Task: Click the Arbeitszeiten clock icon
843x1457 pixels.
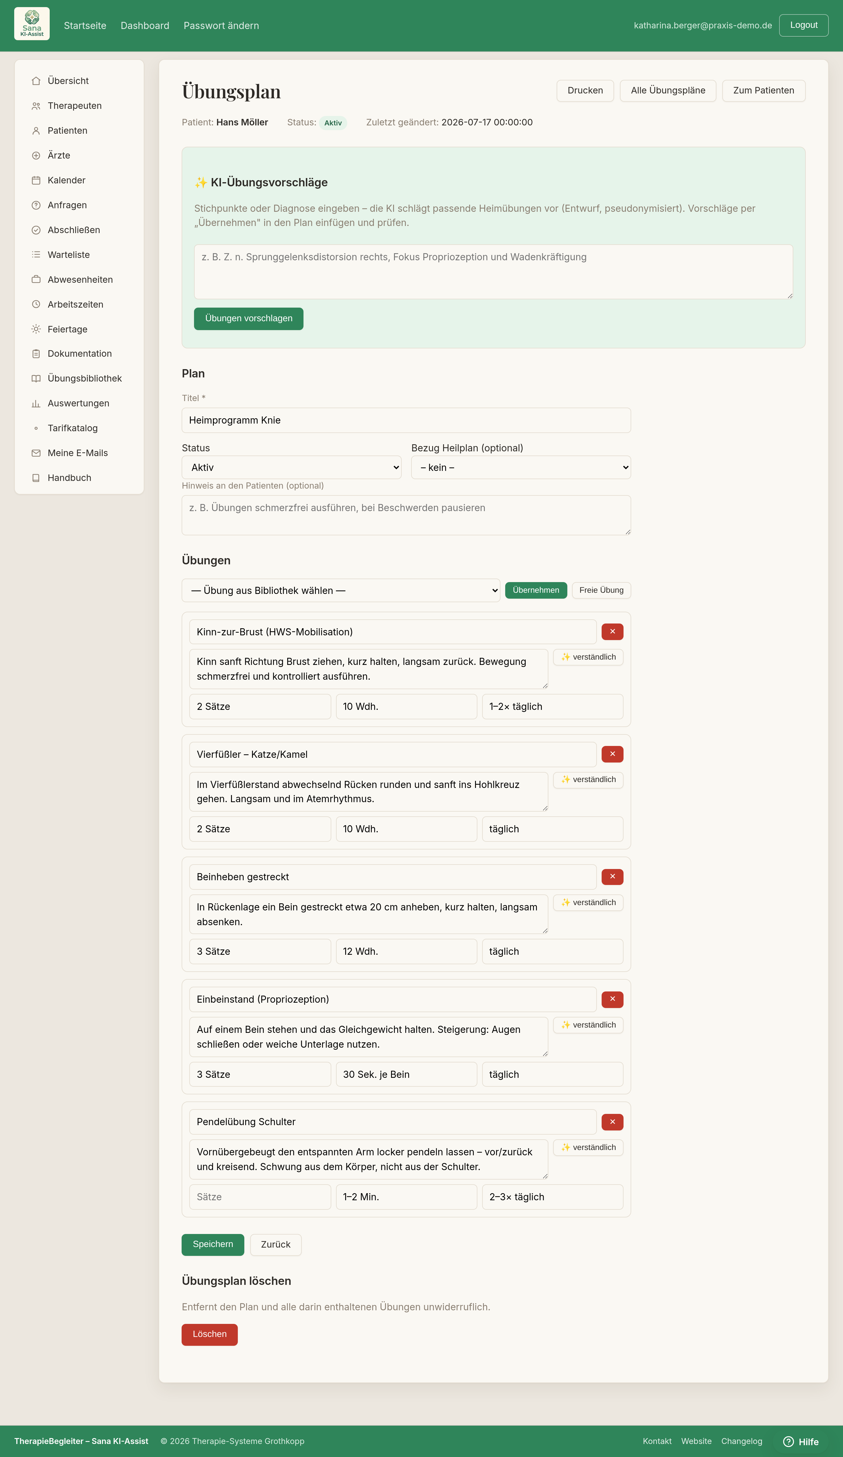Action: tap(36, 305)
